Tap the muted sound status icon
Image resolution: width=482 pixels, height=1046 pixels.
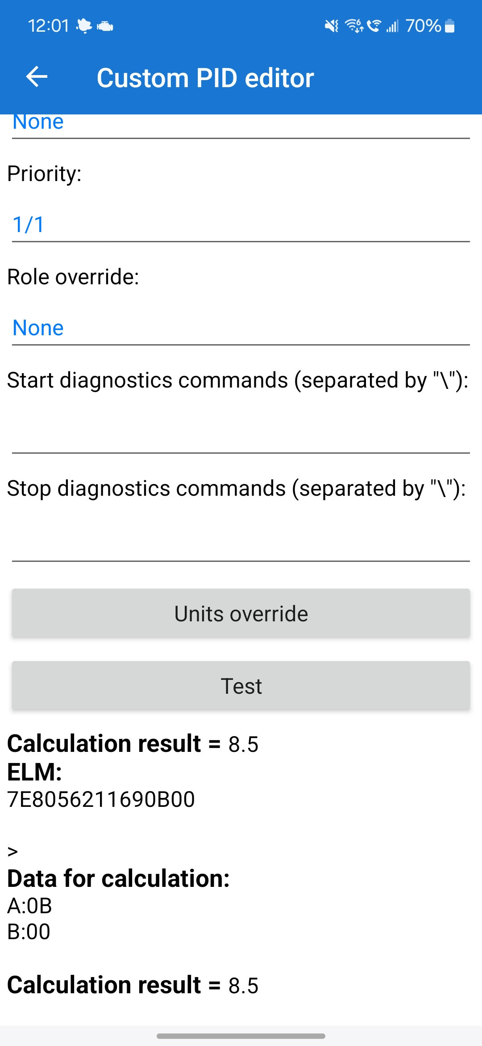[x=331, y=26]
